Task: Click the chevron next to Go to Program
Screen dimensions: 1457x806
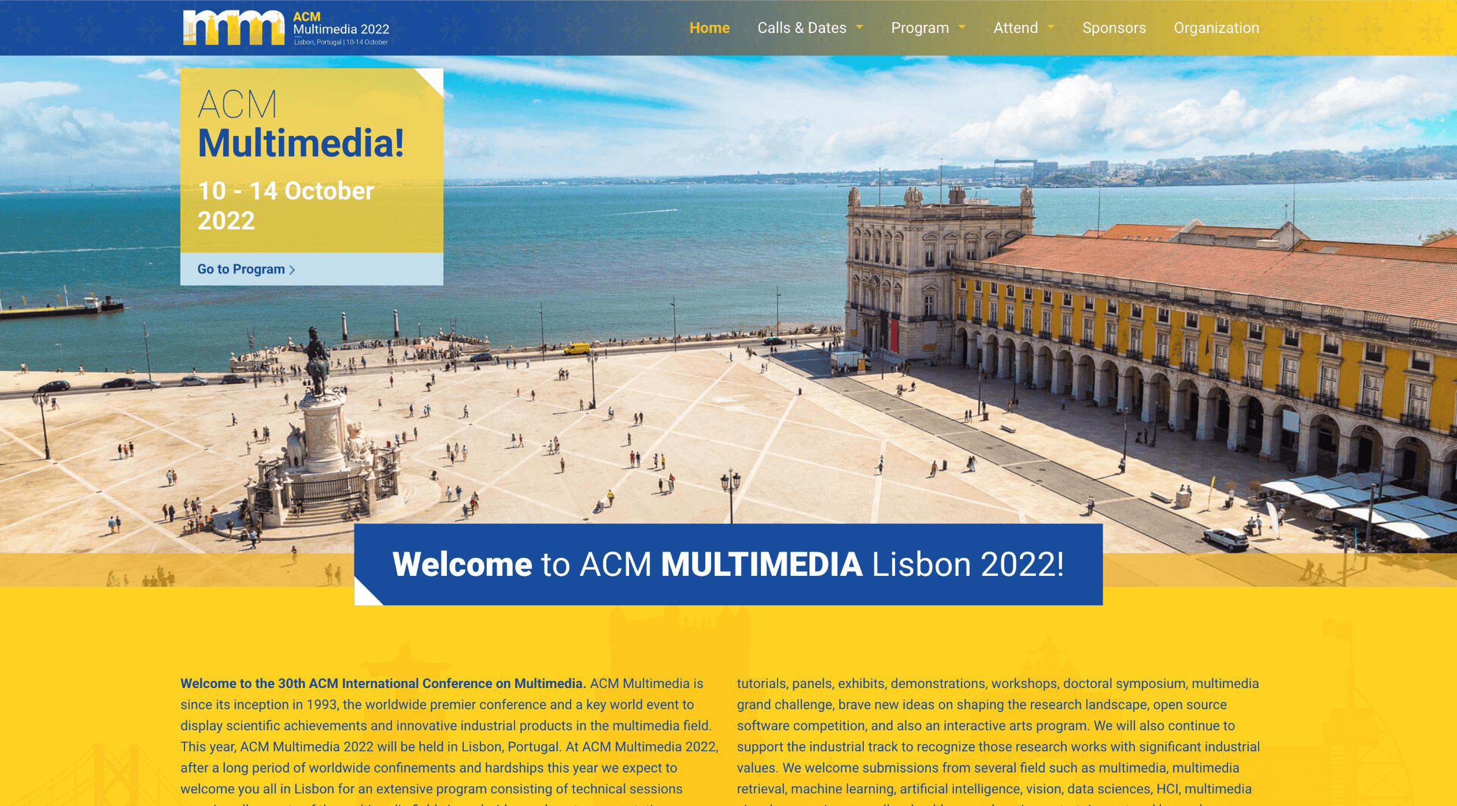Action: 292,270
